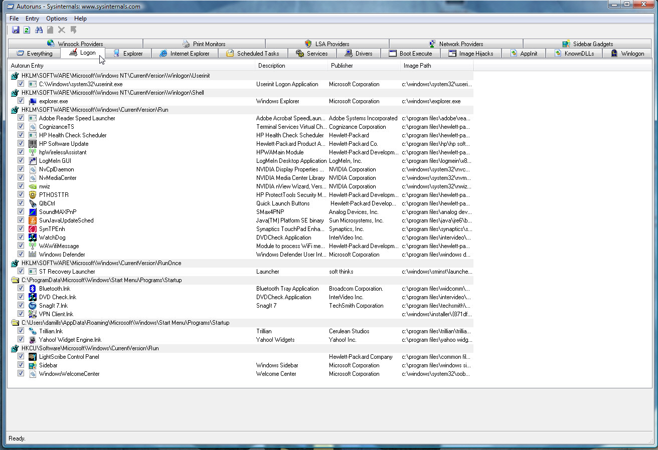Viewport: 658px width, 450px height.
Task: Click the 'Cerulean Studios' publisher cell
Action: coord(349,331)
